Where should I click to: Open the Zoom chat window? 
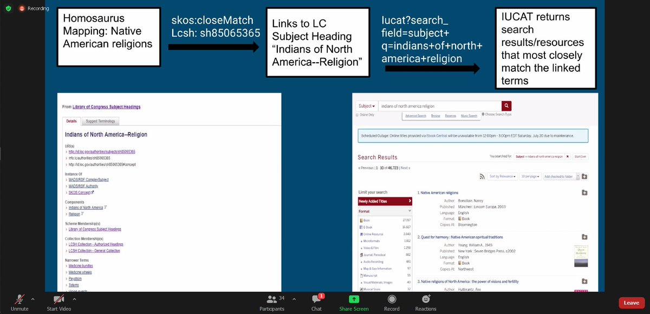[316, 303]
